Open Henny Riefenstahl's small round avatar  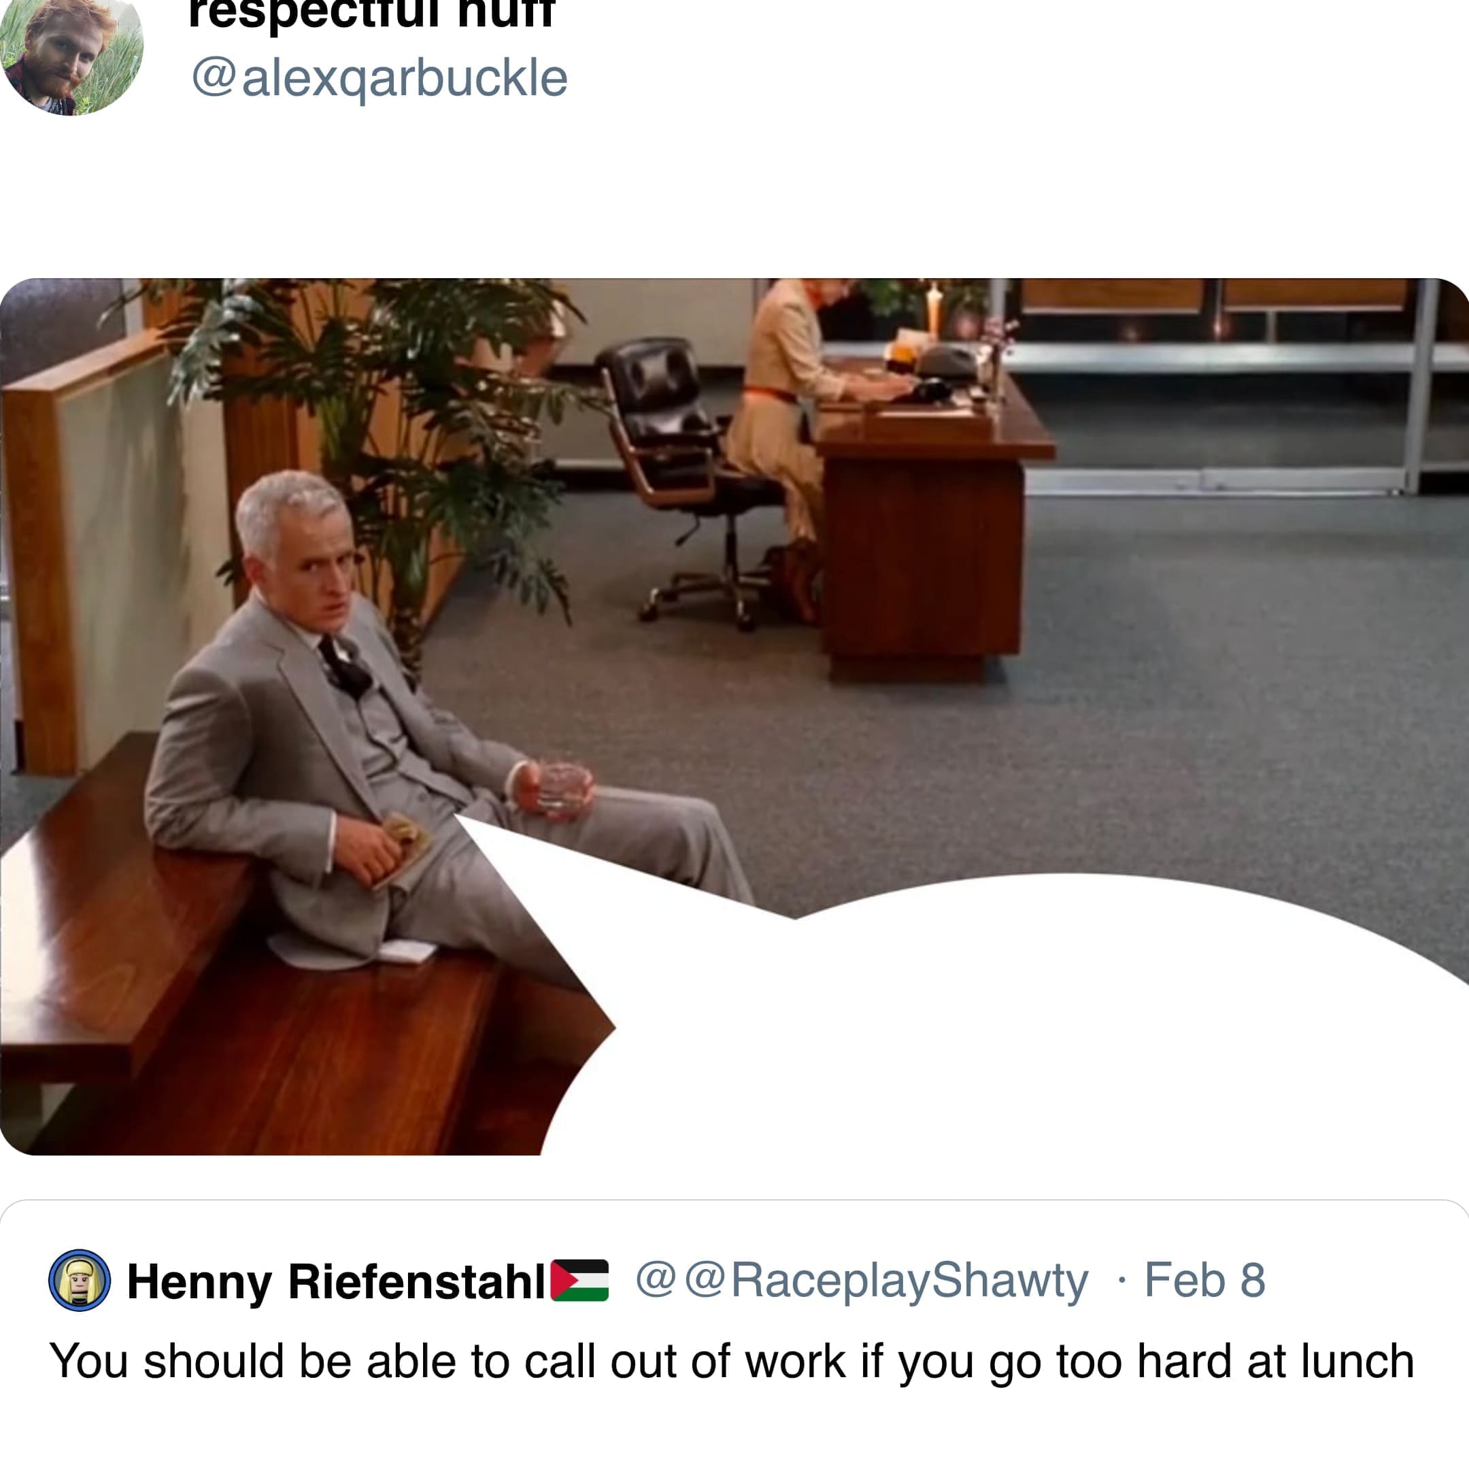point(80,1281)
